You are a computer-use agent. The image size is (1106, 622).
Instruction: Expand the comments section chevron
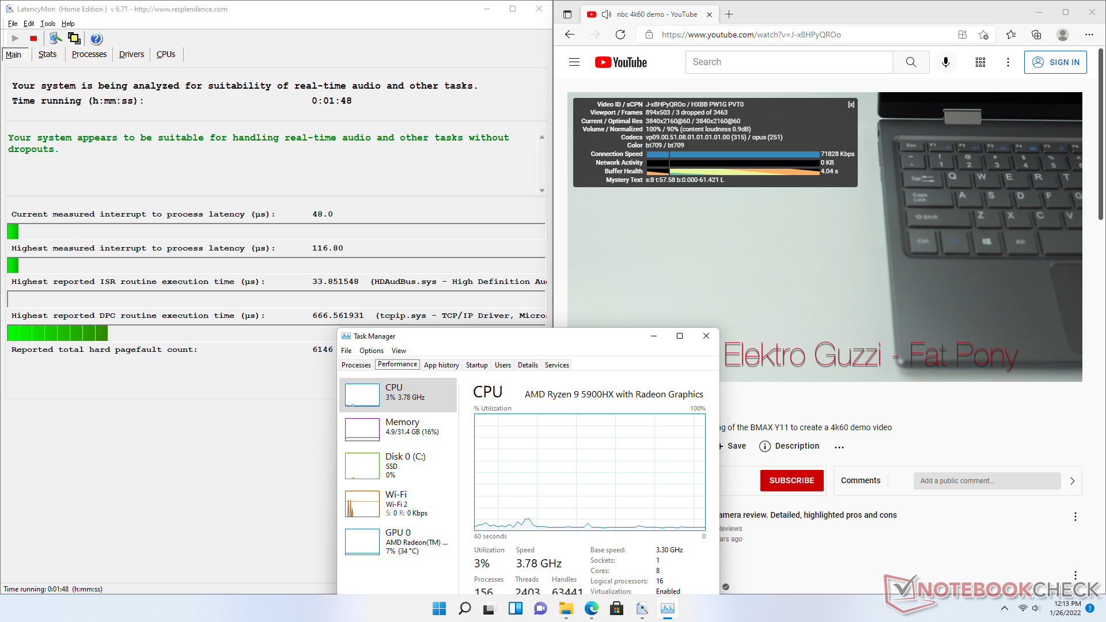(1072, 481)
